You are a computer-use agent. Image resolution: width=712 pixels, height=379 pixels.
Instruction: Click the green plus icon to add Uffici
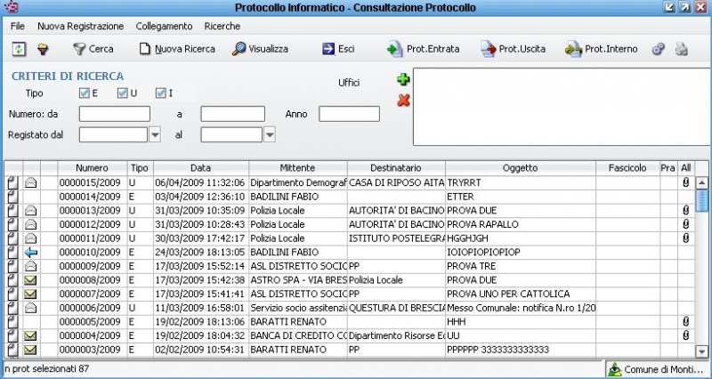[403, 81]
